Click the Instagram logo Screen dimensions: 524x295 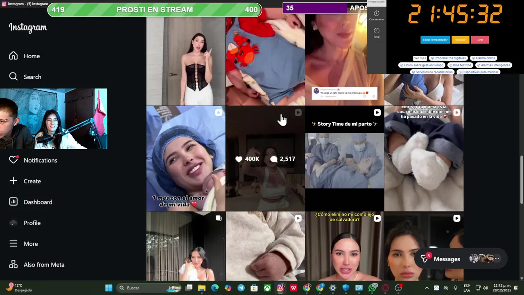pyautogui.click(x=28, y=27)
